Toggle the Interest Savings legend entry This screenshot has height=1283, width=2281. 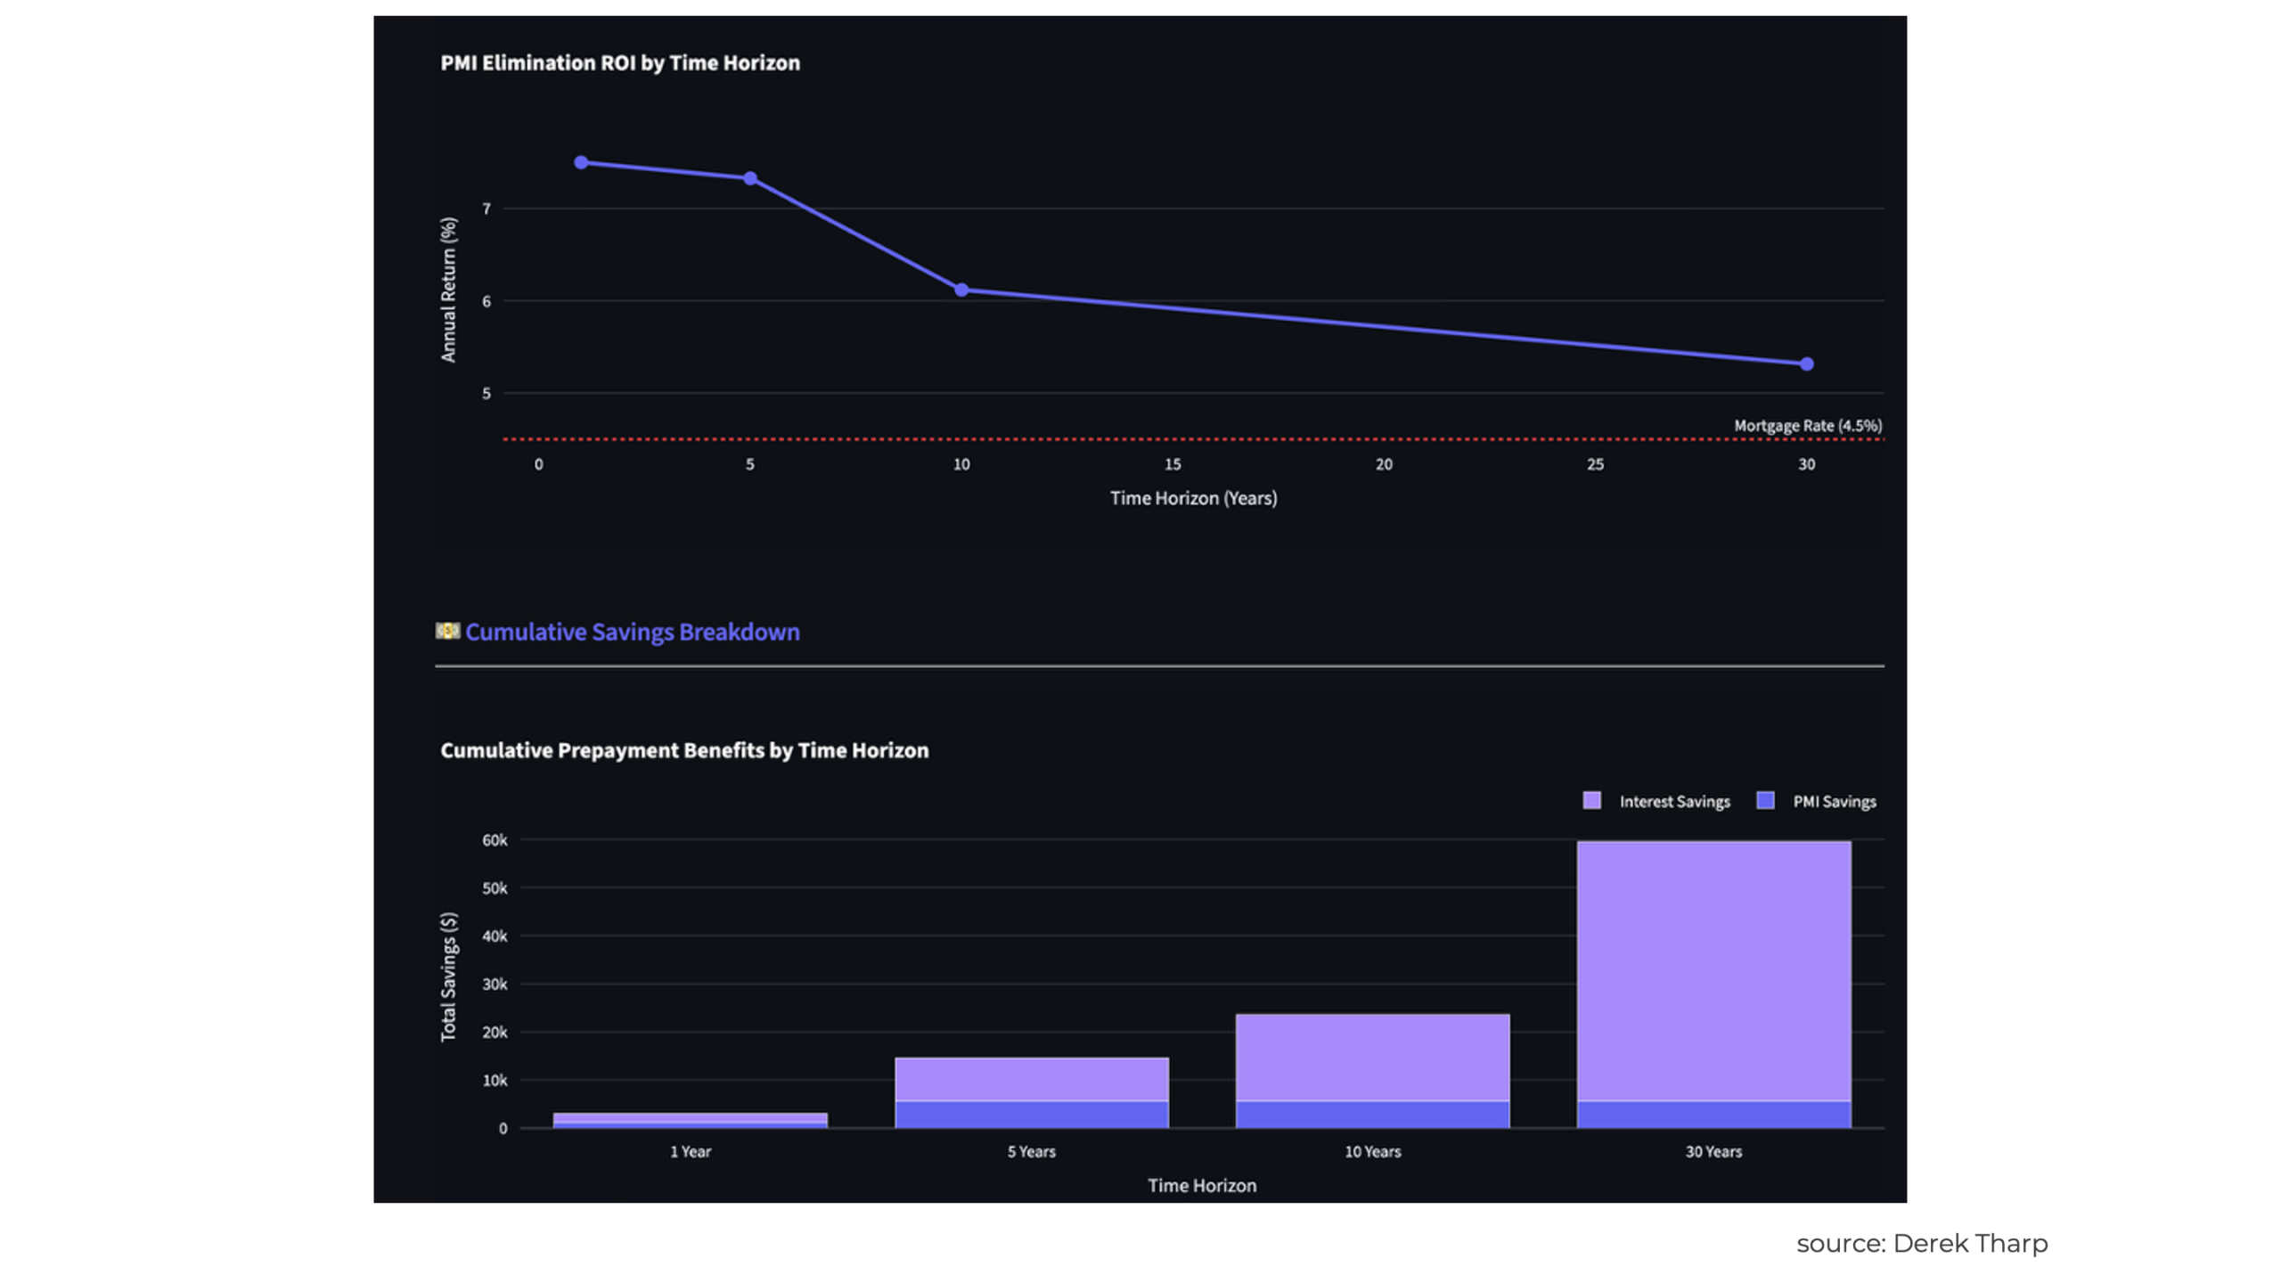pos(1673,801)
